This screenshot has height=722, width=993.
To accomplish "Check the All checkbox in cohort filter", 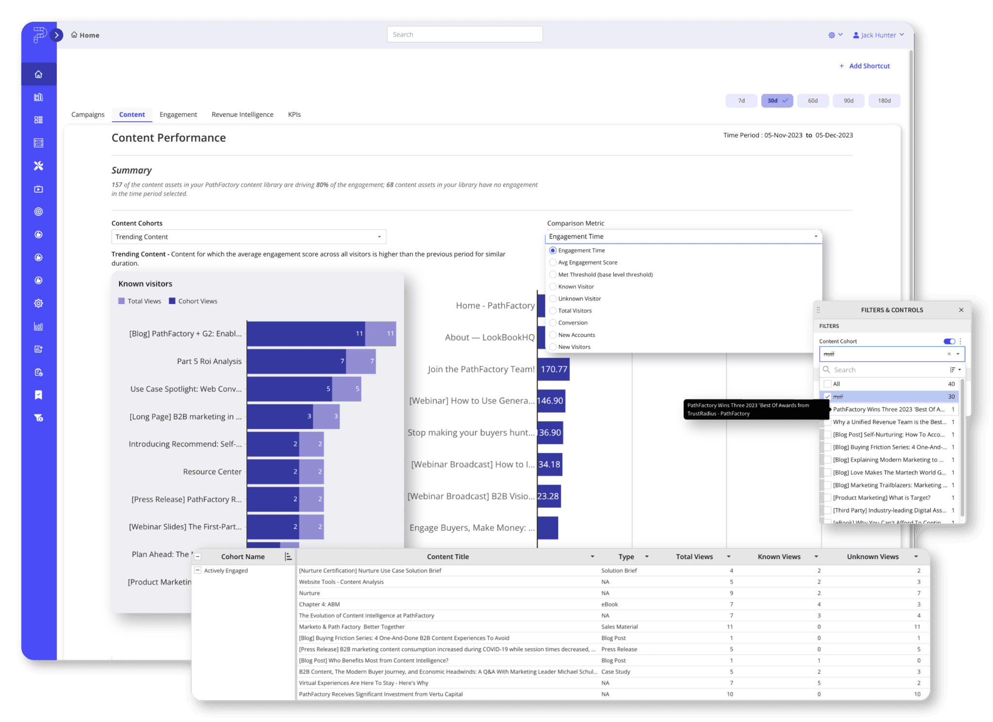I will click(x=828, y=384).
